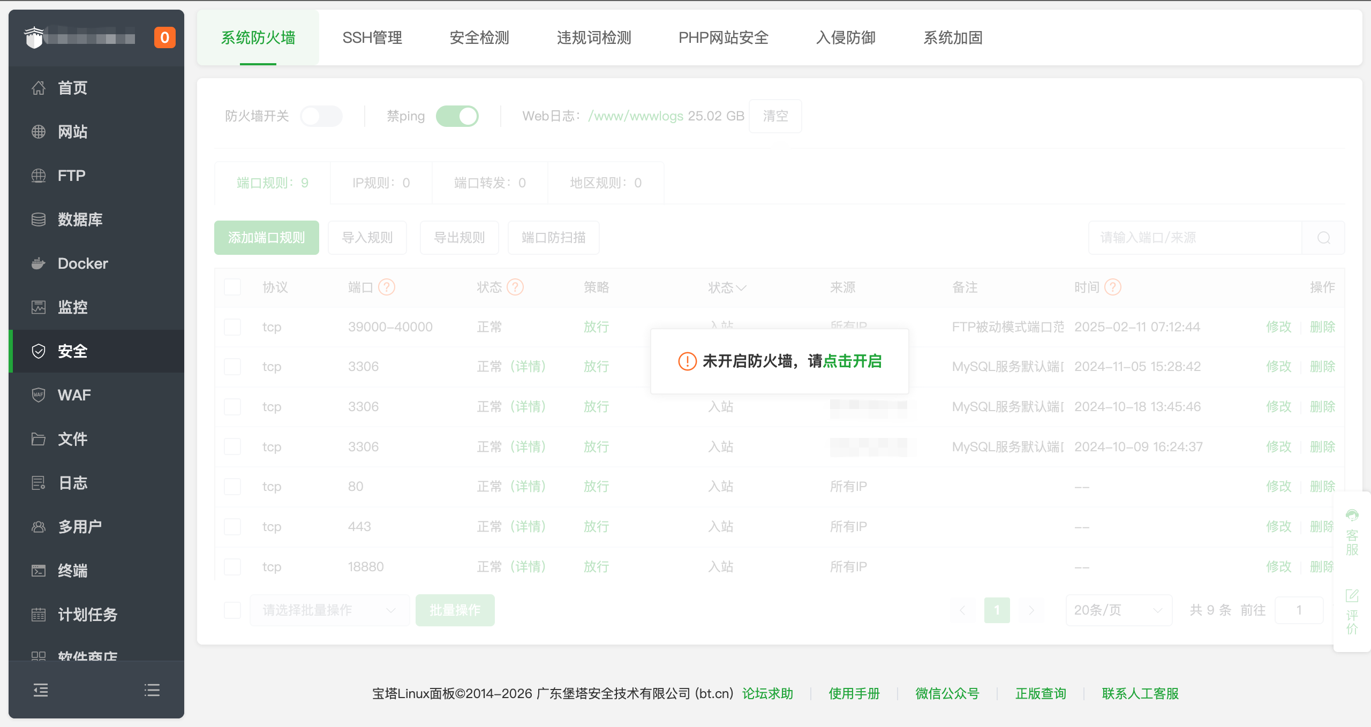The image size is (1371, 727).
Task: Open the 论坛求助 footer link
Action: pyautogui.click(x=768, y=694)
